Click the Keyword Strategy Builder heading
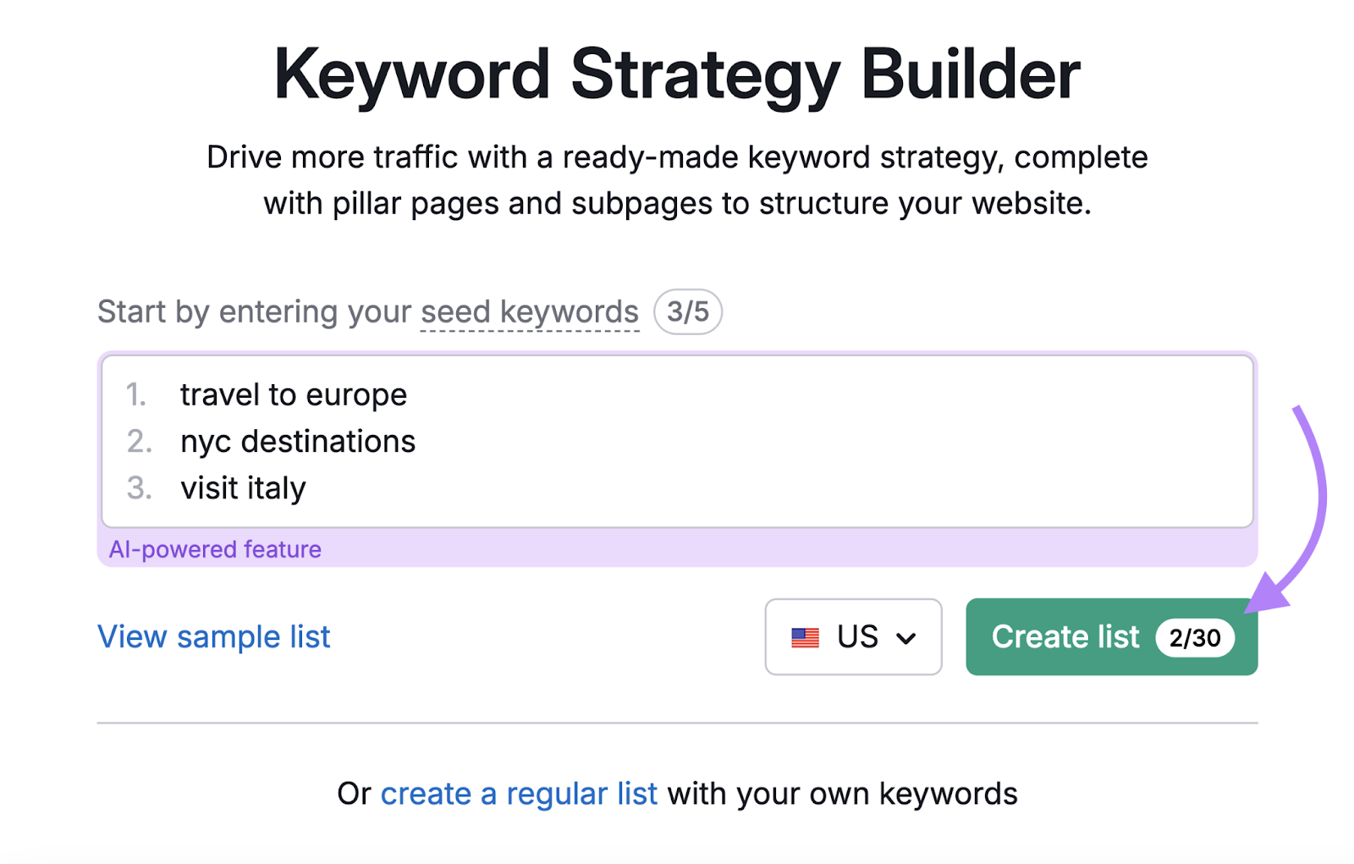This screenshot has width=1354, height=864. click(677, 74)
